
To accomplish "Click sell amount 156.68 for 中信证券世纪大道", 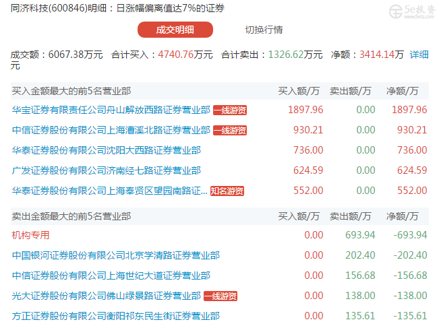I will pyautogui.click(x=360, y=276).
